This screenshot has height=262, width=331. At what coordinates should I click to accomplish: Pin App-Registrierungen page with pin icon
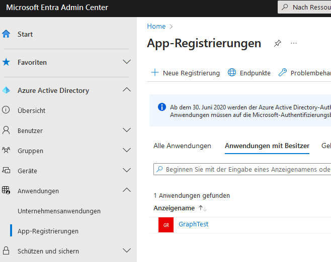pos(277,44)
